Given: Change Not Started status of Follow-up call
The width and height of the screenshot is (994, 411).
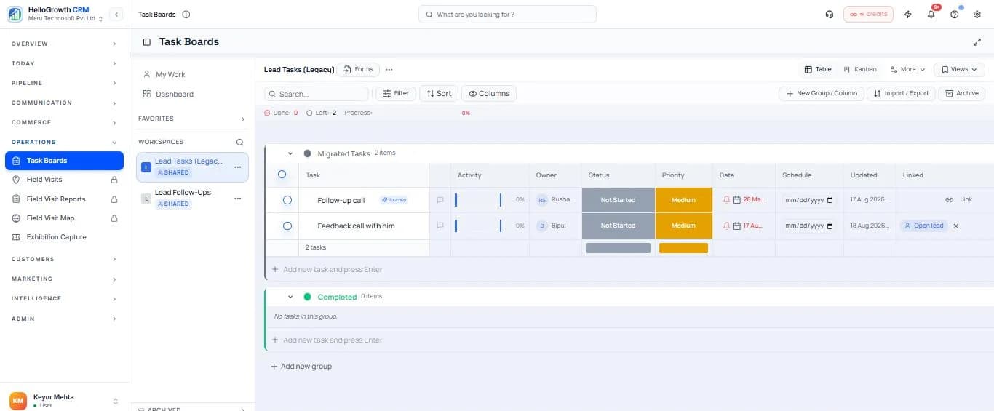Looking at the screenshot, I should tap(618, 200).
